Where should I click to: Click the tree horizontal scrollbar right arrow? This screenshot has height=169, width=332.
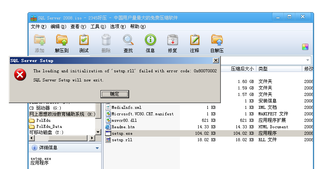92,138
